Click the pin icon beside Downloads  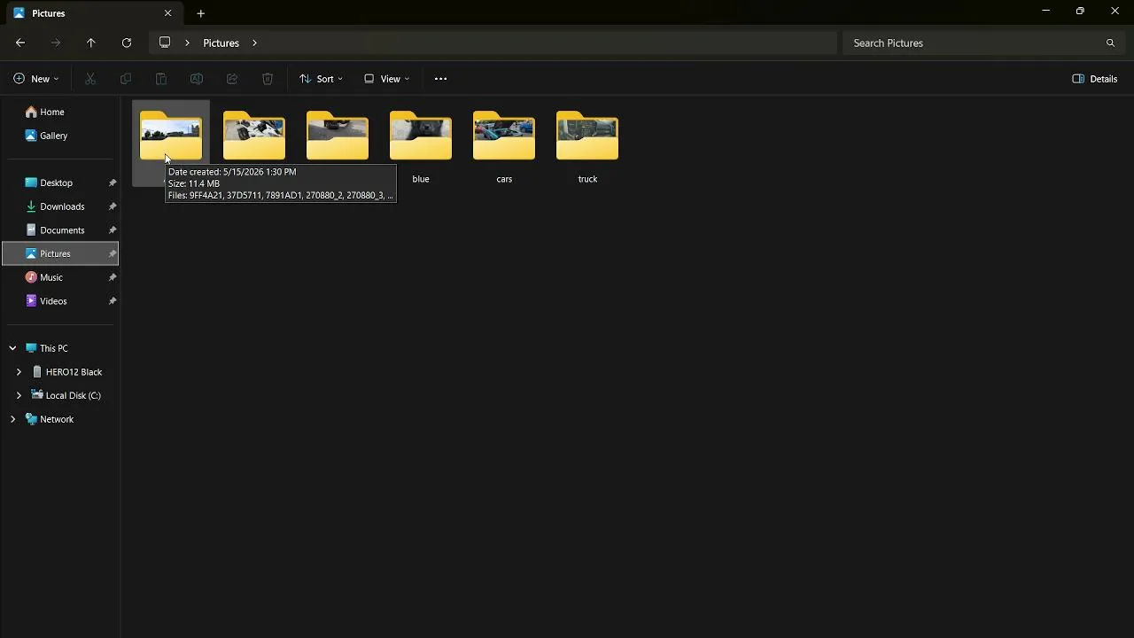[x=113, y=206]
